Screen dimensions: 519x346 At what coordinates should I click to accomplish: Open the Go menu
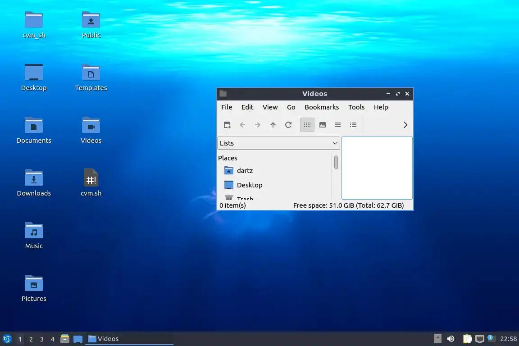click(x=291, y=107)
